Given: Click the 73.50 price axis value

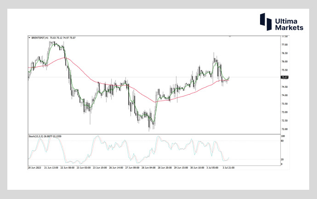Looking at the screenshot, I should click(x=284, y=104).
